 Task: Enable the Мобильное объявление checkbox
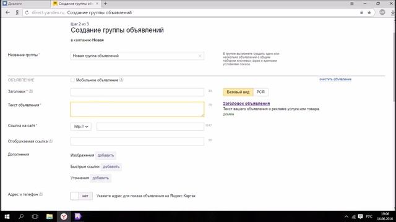[x=72, y=80]
